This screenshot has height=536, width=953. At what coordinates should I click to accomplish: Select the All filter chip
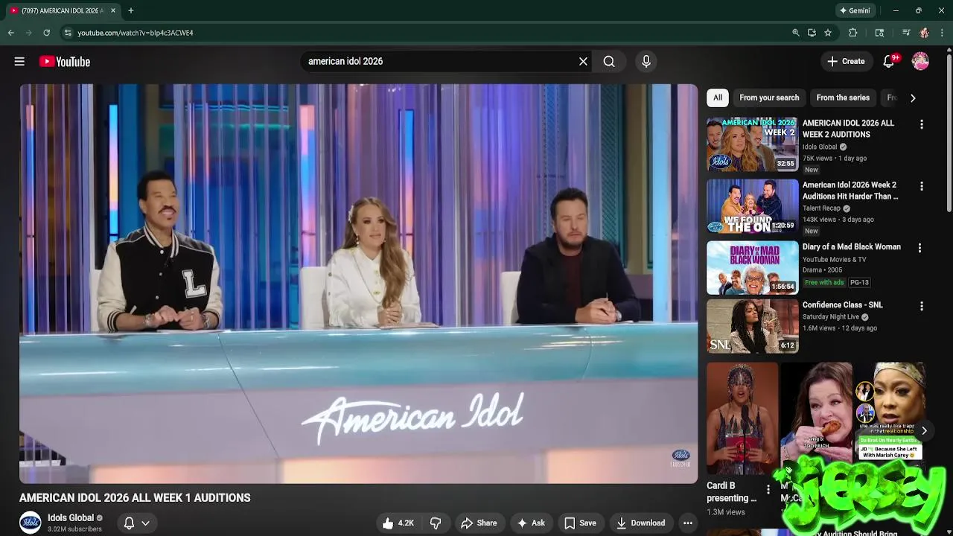click(x=717, y=98)
